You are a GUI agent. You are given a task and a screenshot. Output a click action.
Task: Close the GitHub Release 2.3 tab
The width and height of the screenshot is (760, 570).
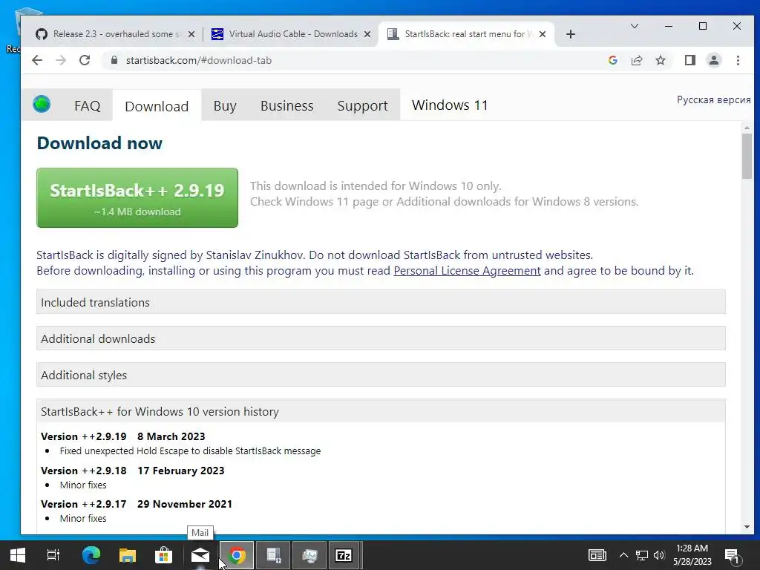pyautogui.click(x=191, y=34)
